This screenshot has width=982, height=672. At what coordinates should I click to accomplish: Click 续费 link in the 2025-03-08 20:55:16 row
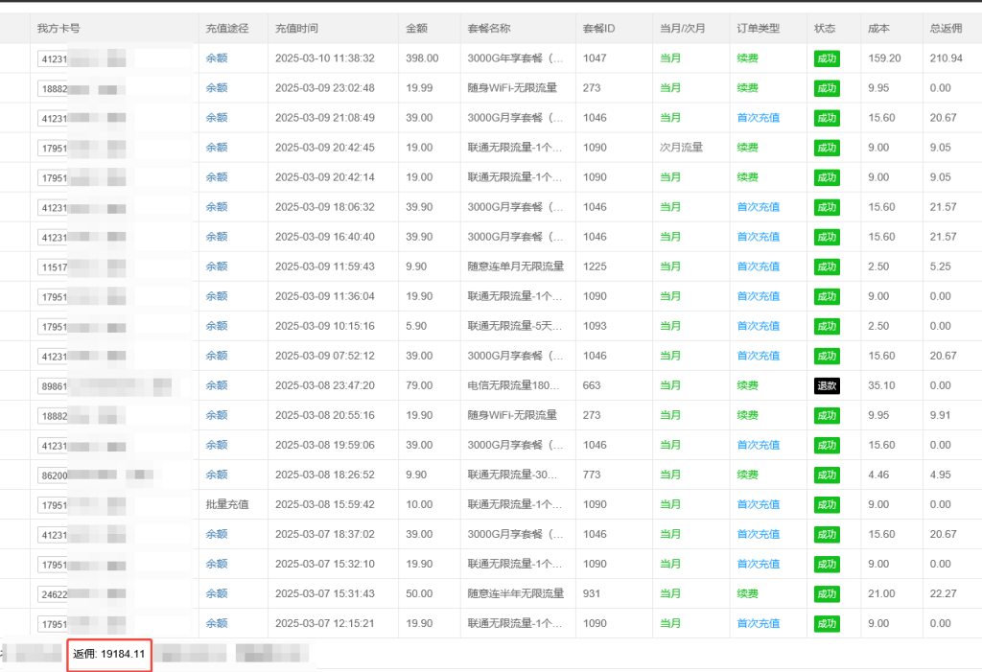point(748,415)
